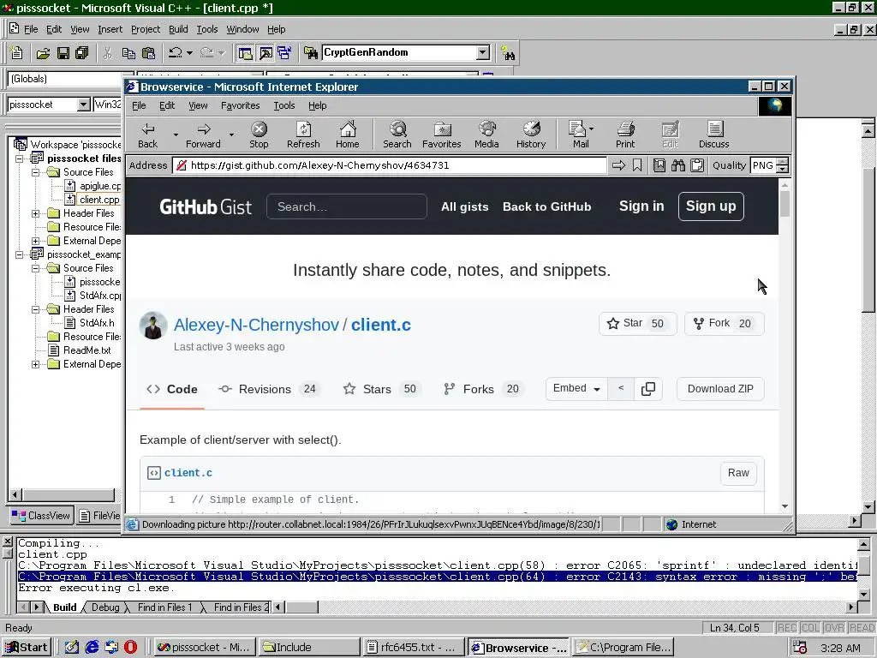Click the Raw button for client.c

738,473
